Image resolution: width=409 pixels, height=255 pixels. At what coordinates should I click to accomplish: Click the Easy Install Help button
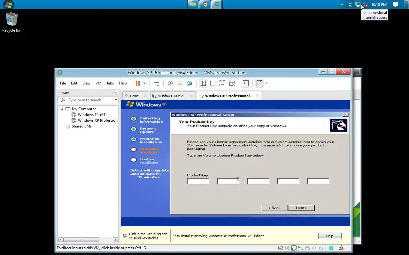[x=330, y=236]
